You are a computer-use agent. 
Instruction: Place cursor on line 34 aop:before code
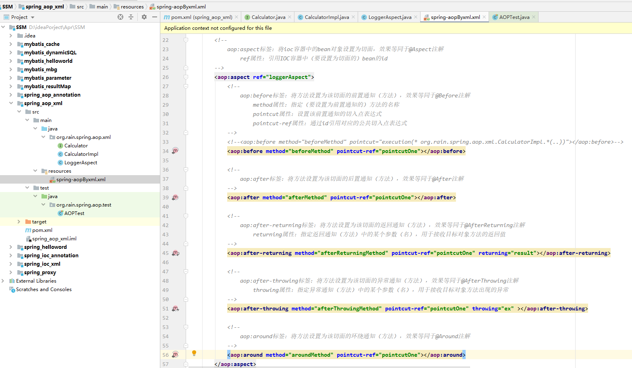[346, 151]
